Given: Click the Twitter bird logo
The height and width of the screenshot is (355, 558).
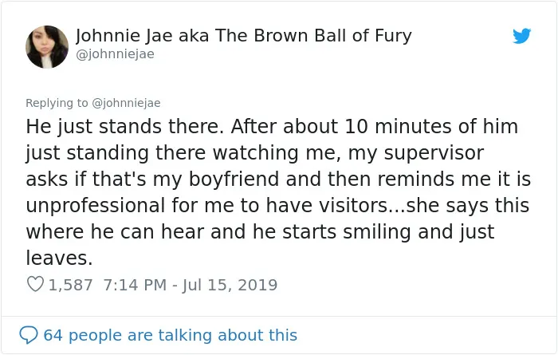Looking at the screenshot, I should coord(521,36).
